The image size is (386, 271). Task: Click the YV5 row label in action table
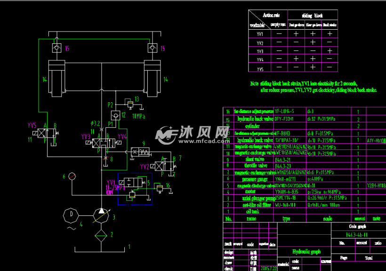coord(260,69)
